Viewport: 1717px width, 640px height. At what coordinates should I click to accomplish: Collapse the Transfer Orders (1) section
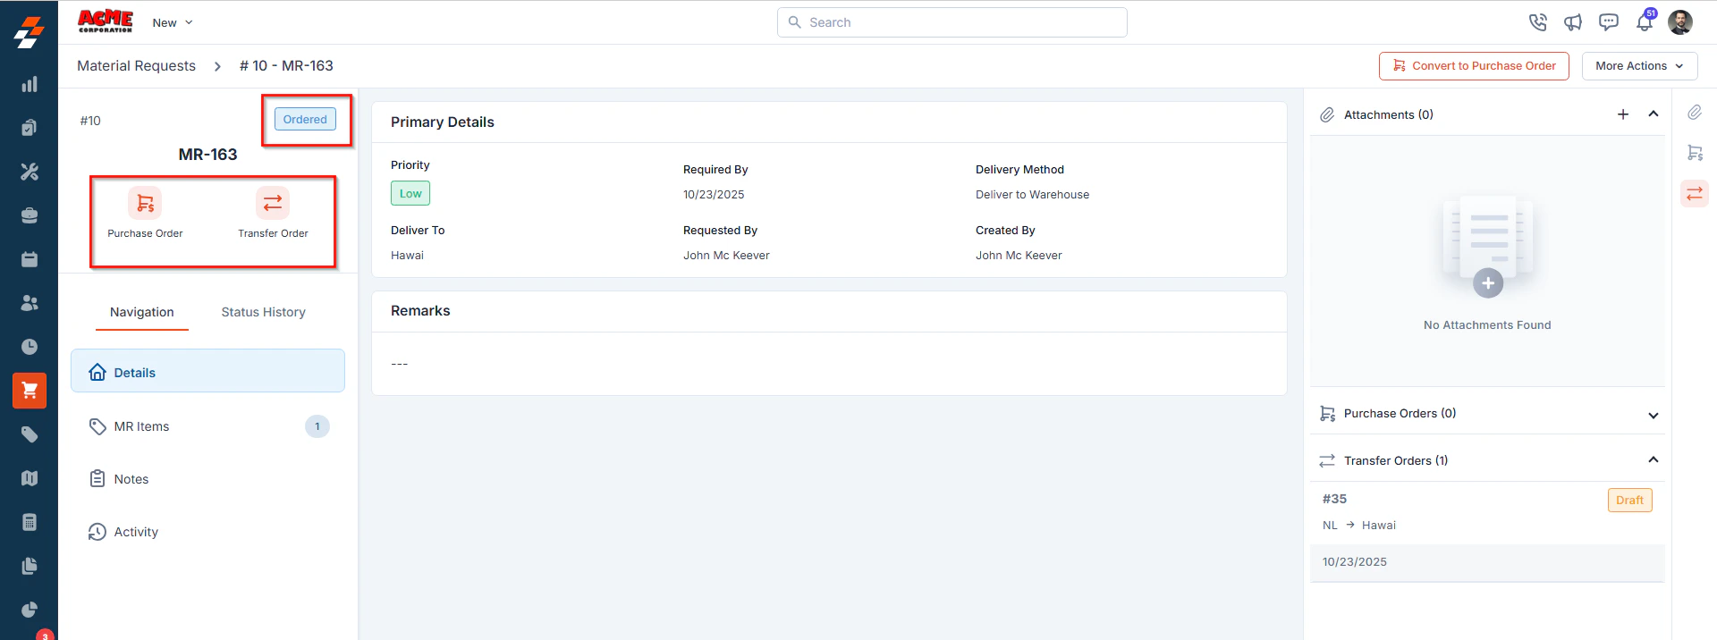(1654, 460)
